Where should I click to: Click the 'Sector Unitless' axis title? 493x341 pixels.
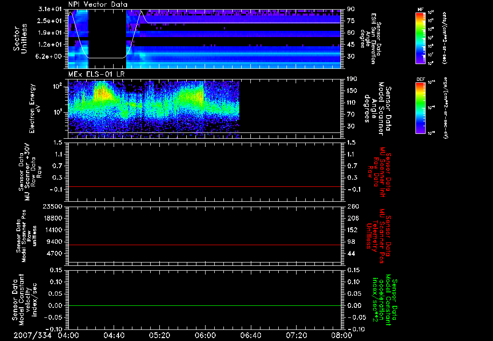tap(20, 39)
